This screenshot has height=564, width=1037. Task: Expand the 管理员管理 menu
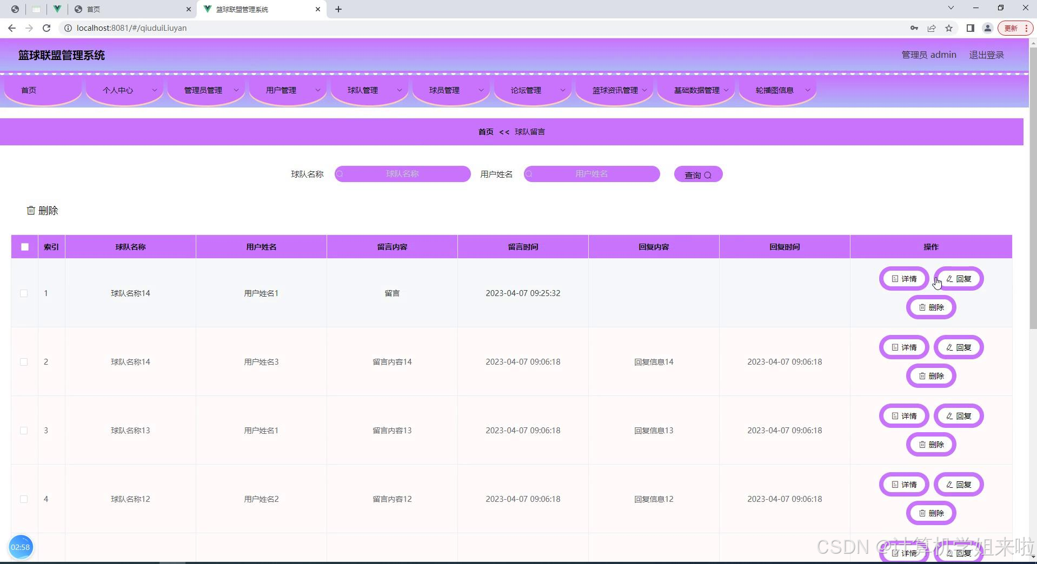pos(207,90)
